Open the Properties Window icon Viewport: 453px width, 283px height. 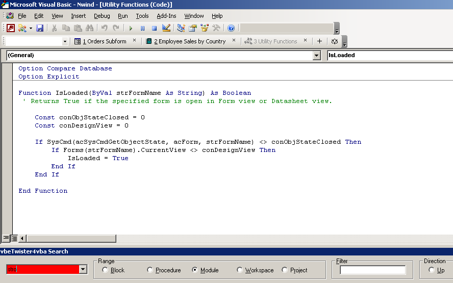click(192, 28)
